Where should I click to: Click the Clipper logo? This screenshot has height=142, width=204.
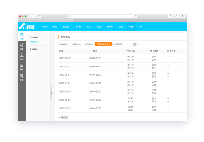point(27,26)
